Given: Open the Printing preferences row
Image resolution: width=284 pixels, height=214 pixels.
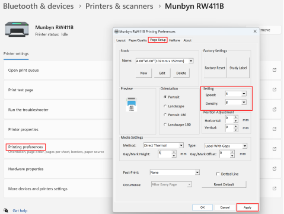Looking at the screenshot, I should pyautogui.click(x=58, y=149).
